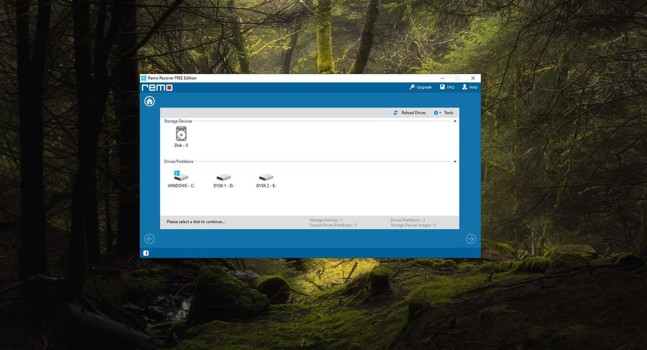This screenshot has width=647, height=350.
Task: Choose the DYSK 1 - D: partition
Action: (223, 180)
